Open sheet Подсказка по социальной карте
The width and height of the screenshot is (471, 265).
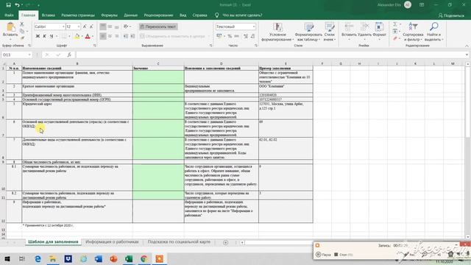(x=179, y=242)
